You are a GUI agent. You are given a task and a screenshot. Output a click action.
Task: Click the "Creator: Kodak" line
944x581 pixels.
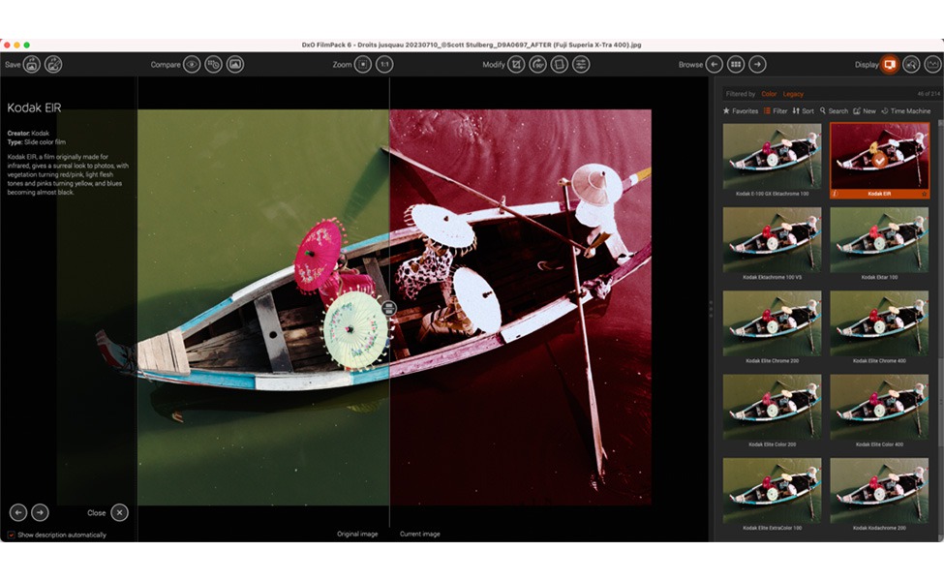(28, 133)
